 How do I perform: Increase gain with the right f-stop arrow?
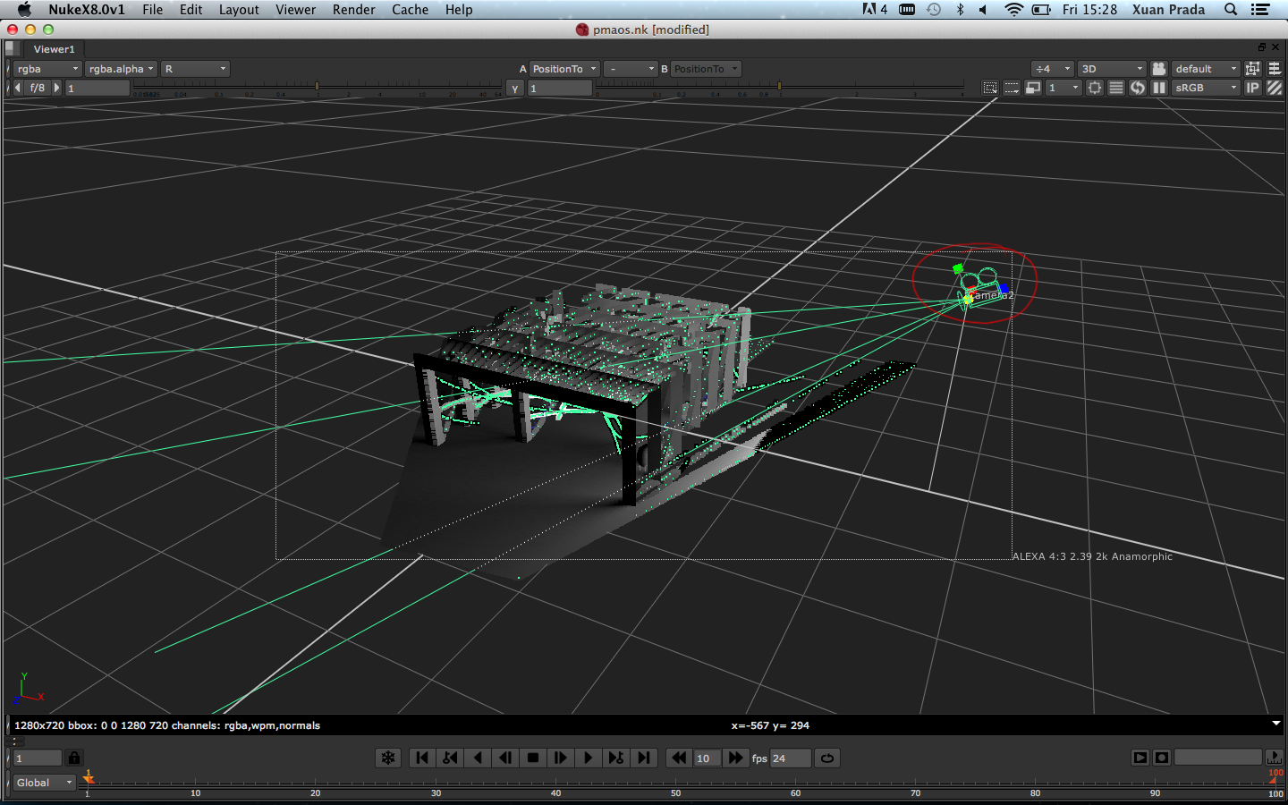56,88
